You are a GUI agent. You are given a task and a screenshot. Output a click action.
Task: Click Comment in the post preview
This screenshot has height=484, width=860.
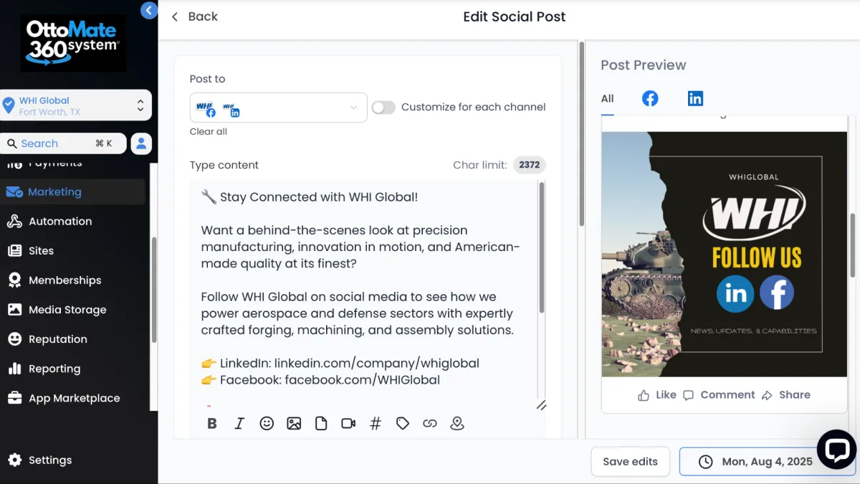719,395
